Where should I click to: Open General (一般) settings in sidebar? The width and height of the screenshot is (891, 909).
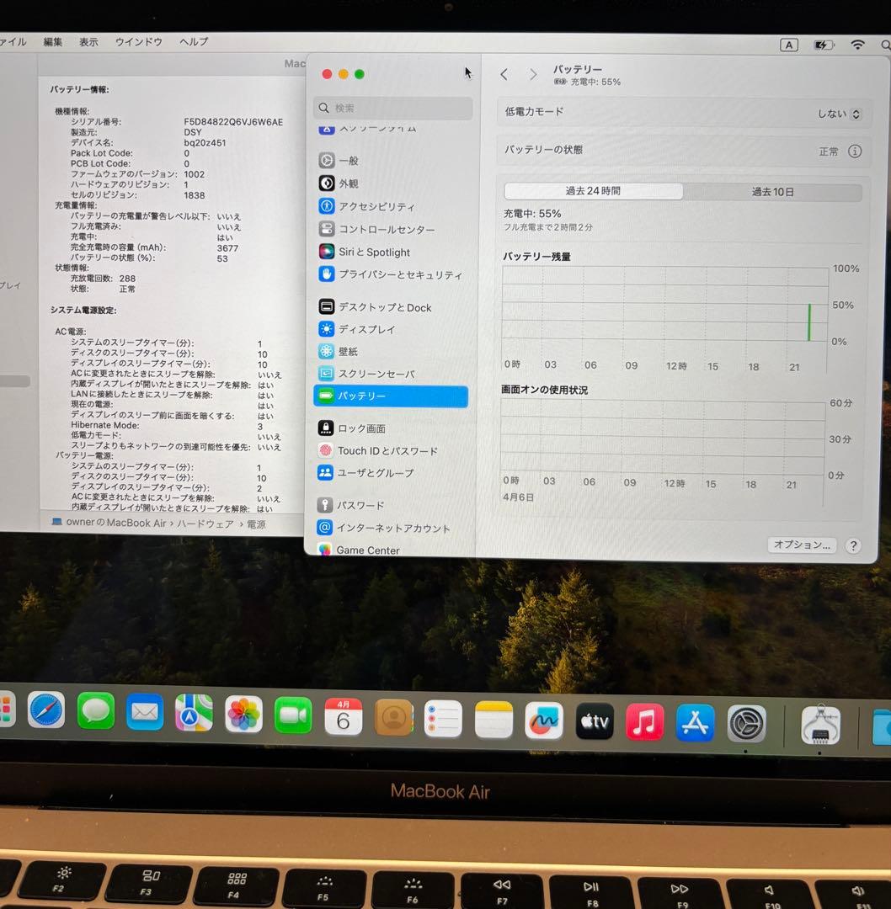point(339,161)
